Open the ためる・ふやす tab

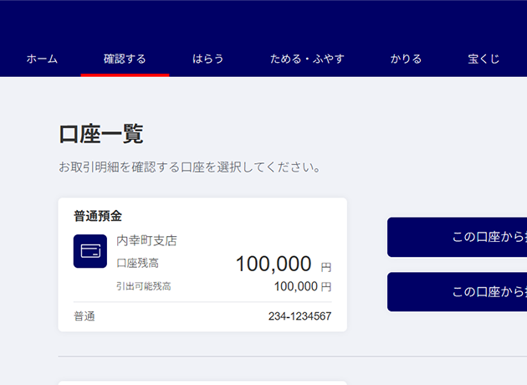click(307, 59)
